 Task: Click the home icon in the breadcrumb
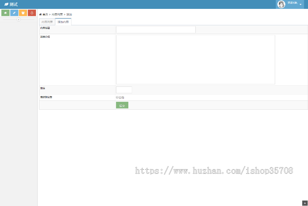40,14
